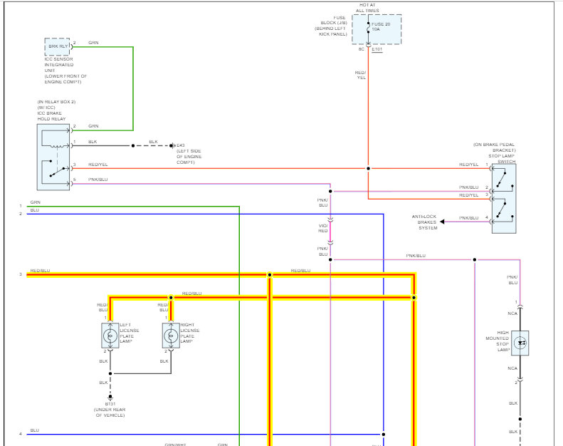Click the E101 connector label
The width and height of the screenshot is (563, 446).
(377, 49)
